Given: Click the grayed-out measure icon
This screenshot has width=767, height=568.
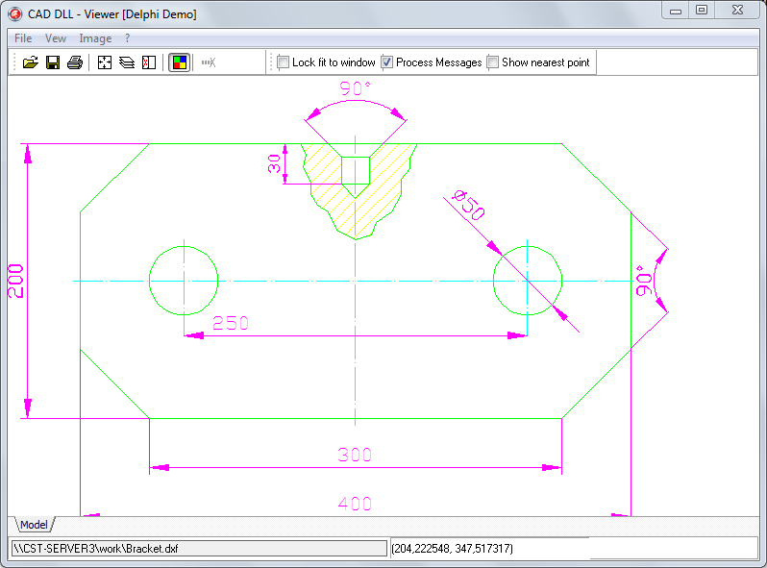Looking at the screenshot, I should (209, 62).
